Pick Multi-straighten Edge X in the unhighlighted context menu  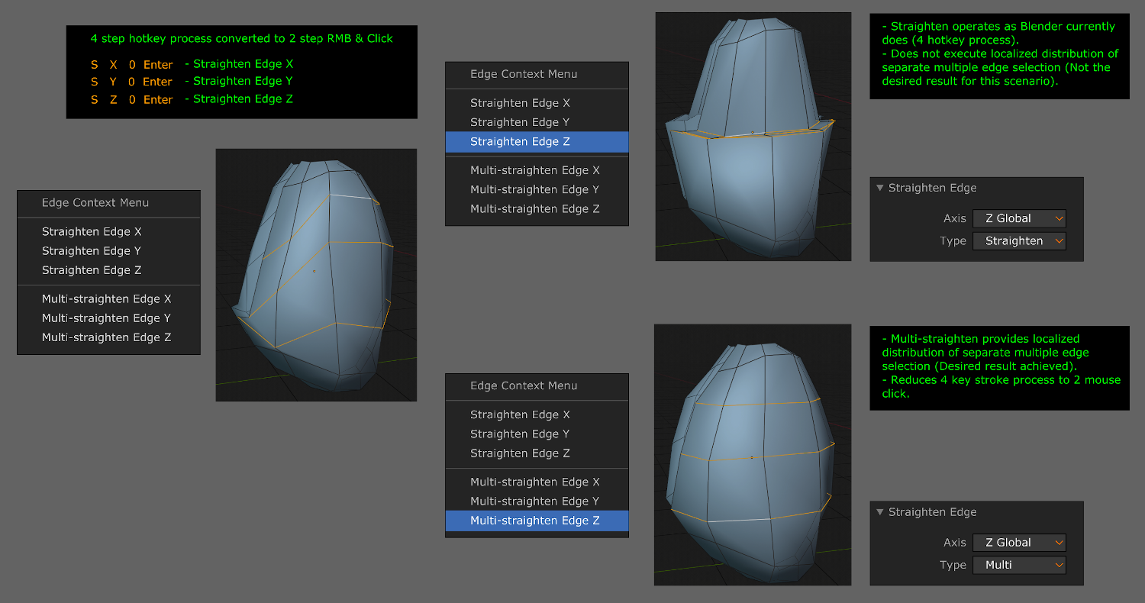(x=108, y=298)
